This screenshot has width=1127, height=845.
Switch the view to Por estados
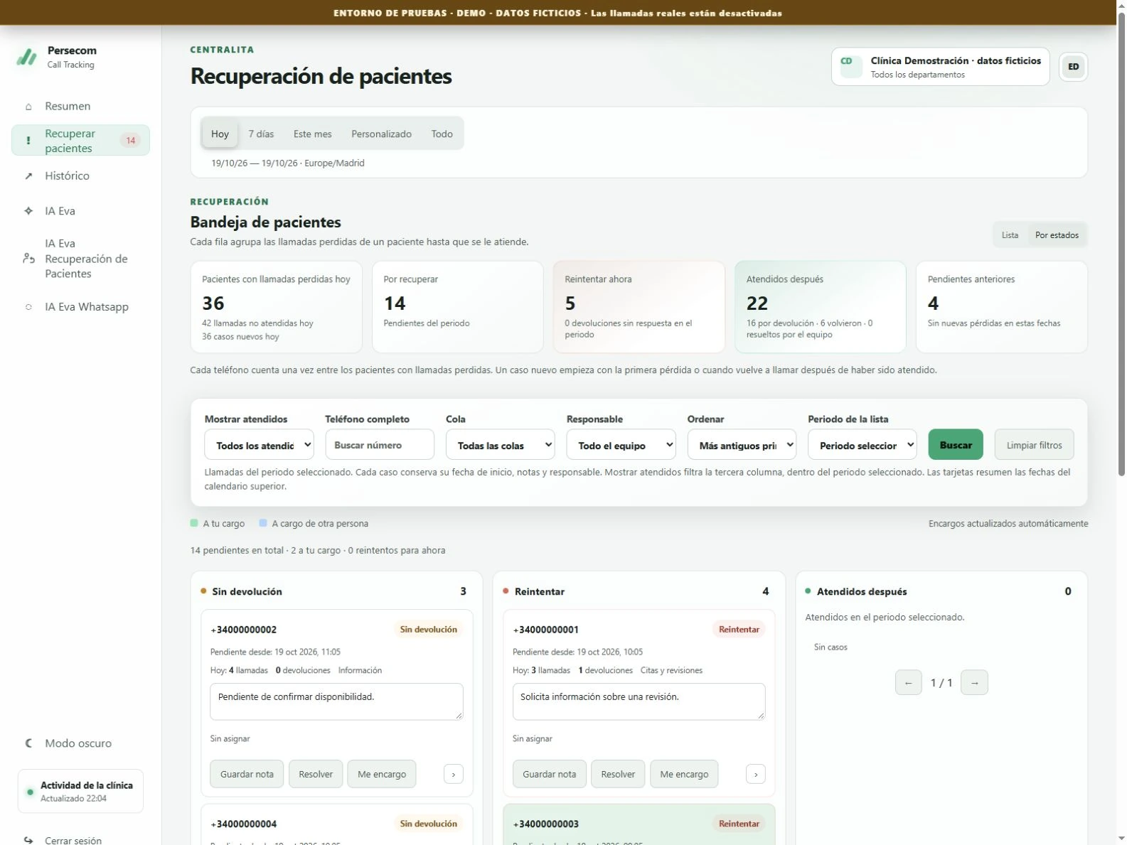point(1057,235)
